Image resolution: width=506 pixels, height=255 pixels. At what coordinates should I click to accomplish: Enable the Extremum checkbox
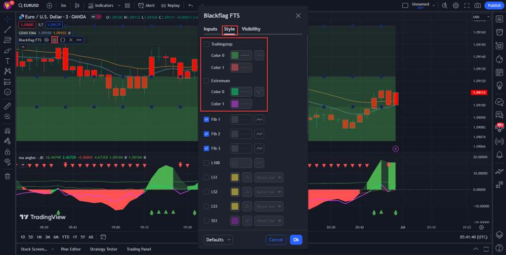click(x=206, y=80)
